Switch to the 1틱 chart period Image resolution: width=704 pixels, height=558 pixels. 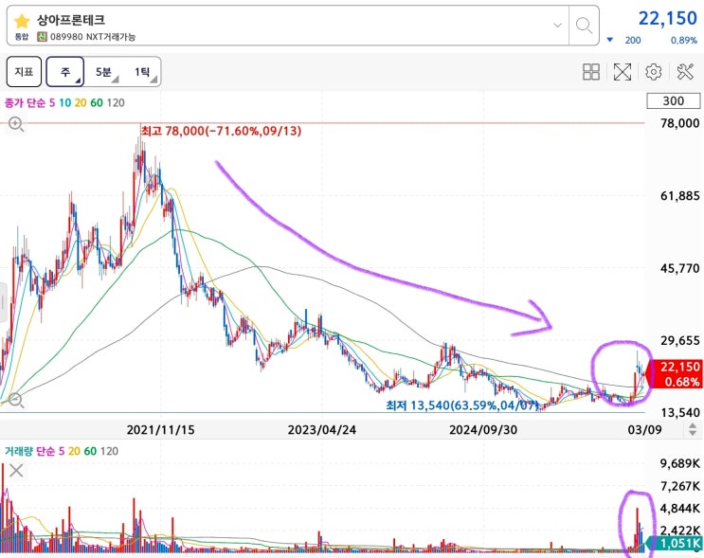click(142, 72)
